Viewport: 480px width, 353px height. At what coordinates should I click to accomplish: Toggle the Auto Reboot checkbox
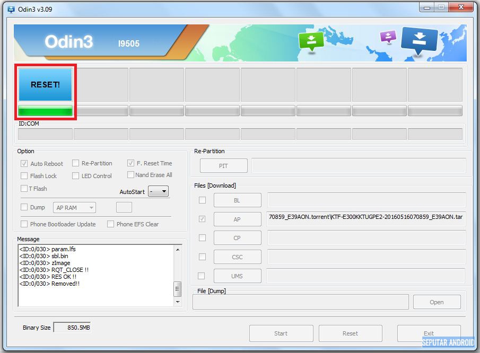tap(24, 164)
